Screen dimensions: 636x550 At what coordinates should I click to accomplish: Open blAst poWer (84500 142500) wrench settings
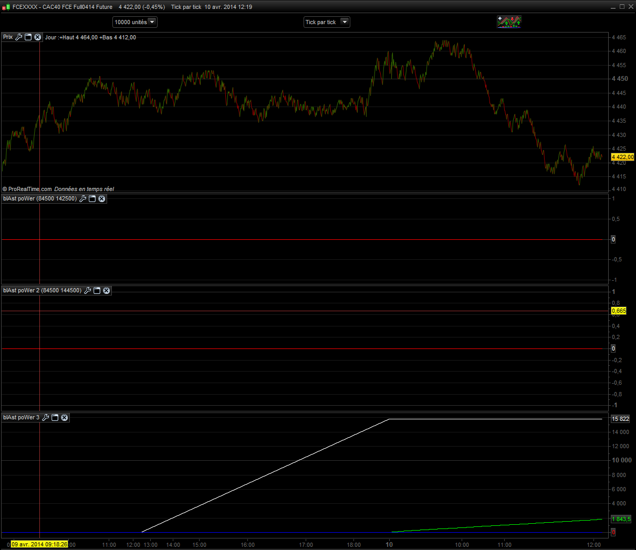[82, 199]
